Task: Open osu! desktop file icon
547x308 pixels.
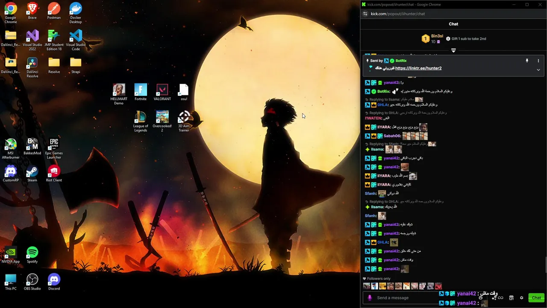Action: tap(184, 92)
